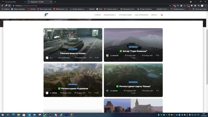The width and height of the screenshot is (208, 117).
Task: Open the 'Поиск микро задач' bookmark
Action: coord(44,9)
